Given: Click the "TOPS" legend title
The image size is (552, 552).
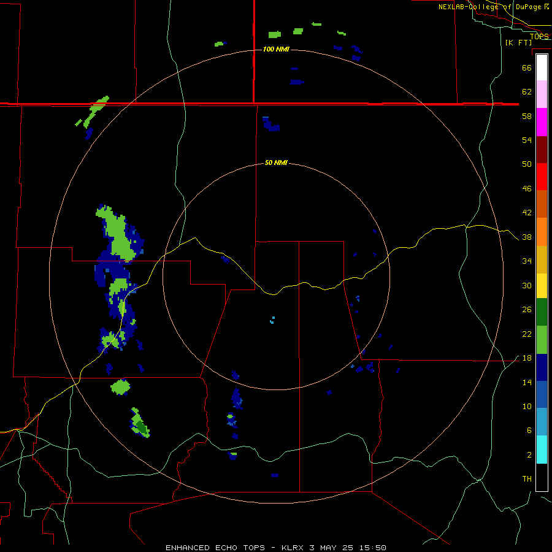Looking at the screenshot, I should click(x=539, y=36).
